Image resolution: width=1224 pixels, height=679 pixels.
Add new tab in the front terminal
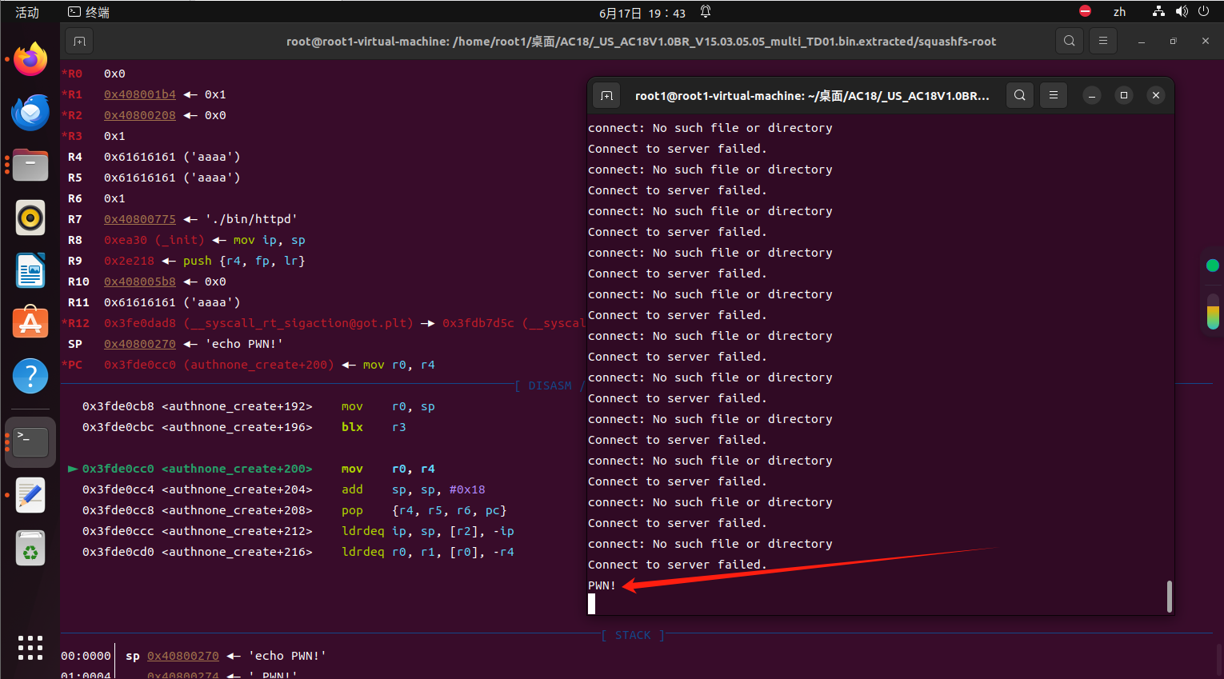[607, 95]
